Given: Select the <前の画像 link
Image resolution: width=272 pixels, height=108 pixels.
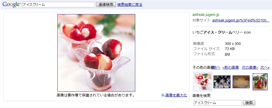Looking at the screenshot, I should tap(231, 67).
